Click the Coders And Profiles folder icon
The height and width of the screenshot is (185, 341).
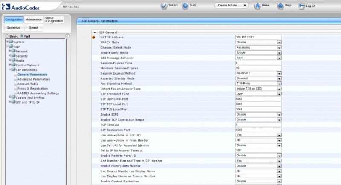pos(14,97)
